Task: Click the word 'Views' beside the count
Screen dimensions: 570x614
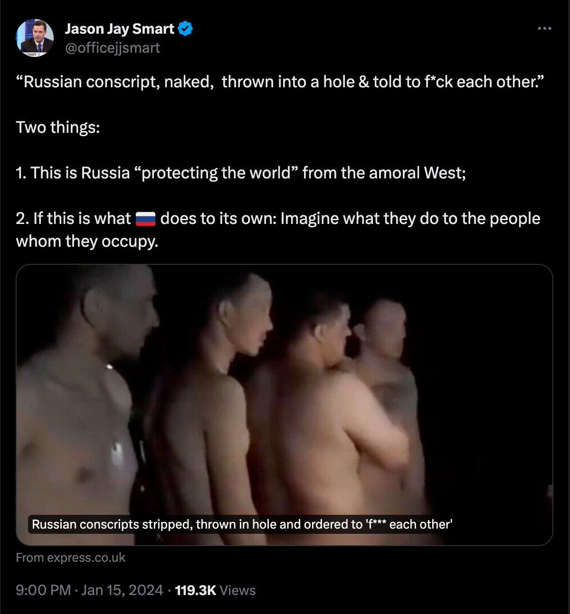Action: point(238,590)
